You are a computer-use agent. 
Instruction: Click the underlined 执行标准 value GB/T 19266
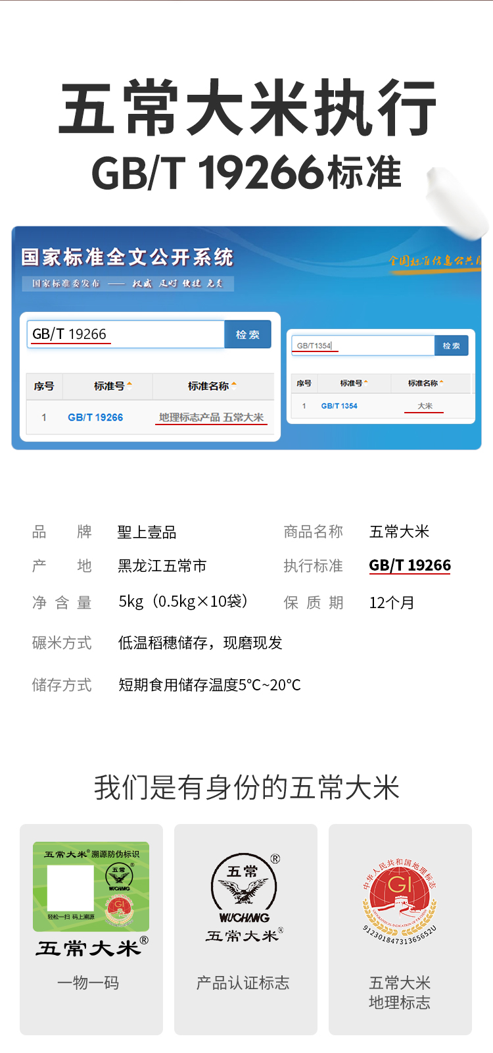[x=410, y=565]
